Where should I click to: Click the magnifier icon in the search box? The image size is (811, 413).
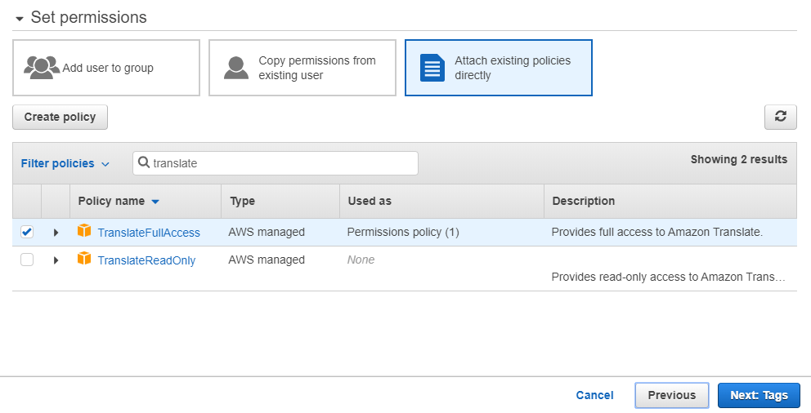[x=144, y=162]
